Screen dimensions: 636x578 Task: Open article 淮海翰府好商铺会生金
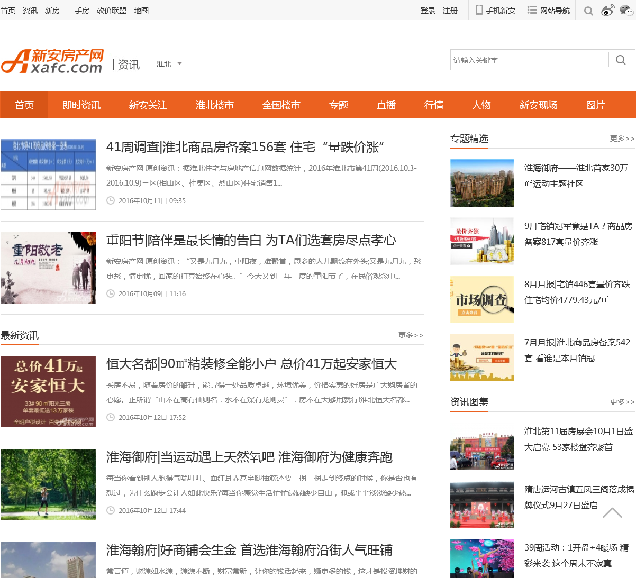pos(249,550)
